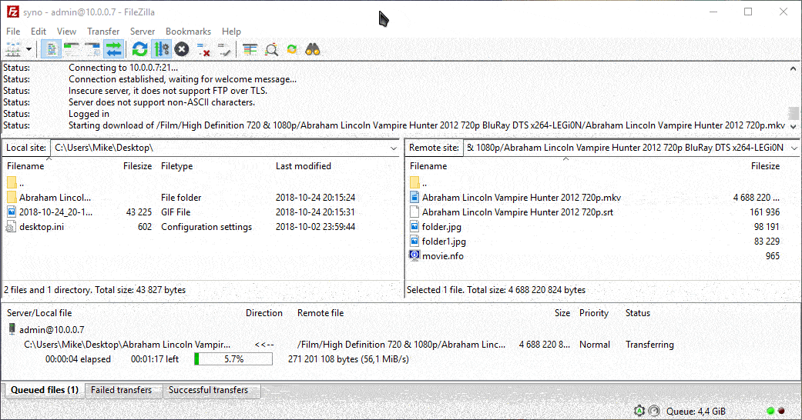Toggle local directory tree display
Screen dimensions: 802x420
pyautogui.click(x=72, y=49)
